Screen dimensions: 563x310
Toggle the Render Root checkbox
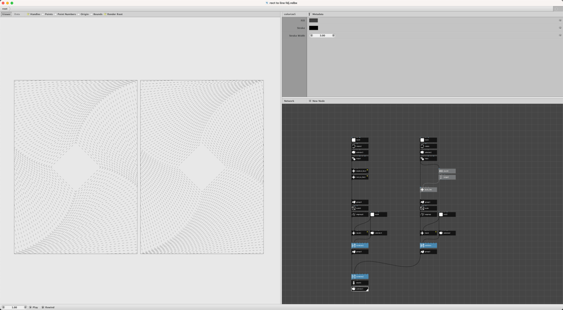point(105,14)
